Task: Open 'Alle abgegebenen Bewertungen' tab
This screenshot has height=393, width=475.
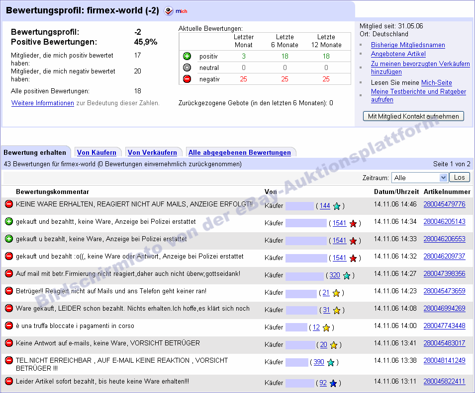Action: 240,152
